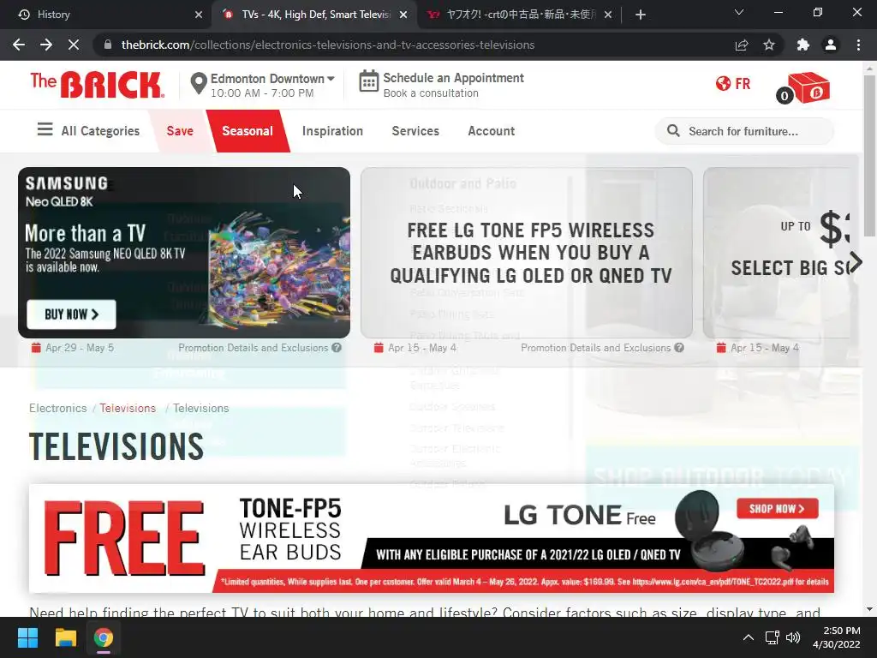The image size is (877, 658).
Task: Open the browser extensions puzzle icon
Action: [803, 45]
